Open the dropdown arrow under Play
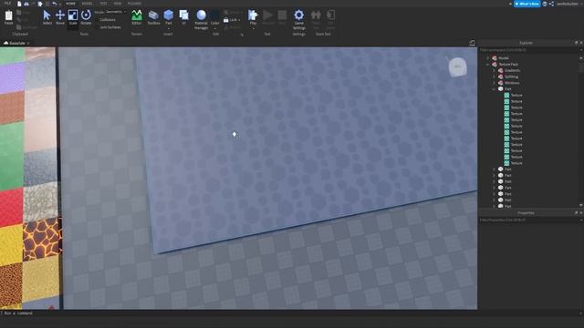Image resolution: width=584 pixels, height=328 pixels. pos(253,28)
